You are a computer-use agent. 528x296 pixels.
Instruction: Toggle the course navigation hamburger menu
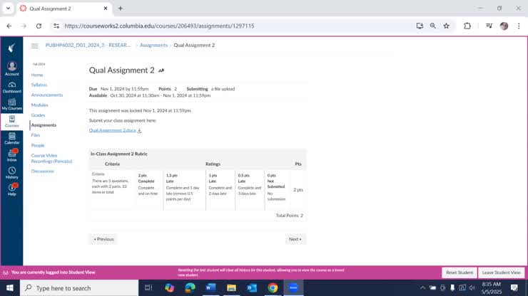coord(34,46)
